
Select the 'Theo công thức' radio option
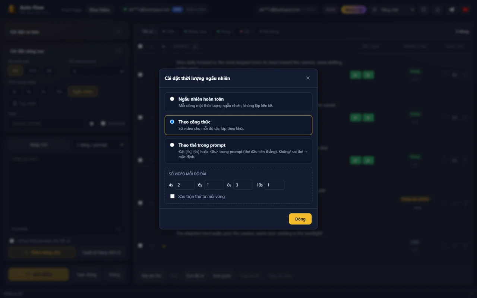(x=172, y=121)
